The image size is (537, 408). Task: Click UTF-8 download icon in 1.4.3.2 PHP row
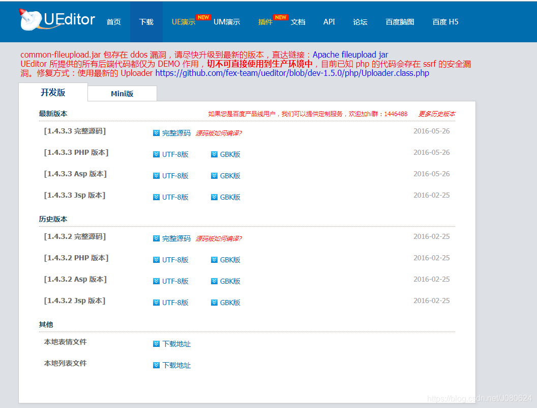tap(156, 260)
